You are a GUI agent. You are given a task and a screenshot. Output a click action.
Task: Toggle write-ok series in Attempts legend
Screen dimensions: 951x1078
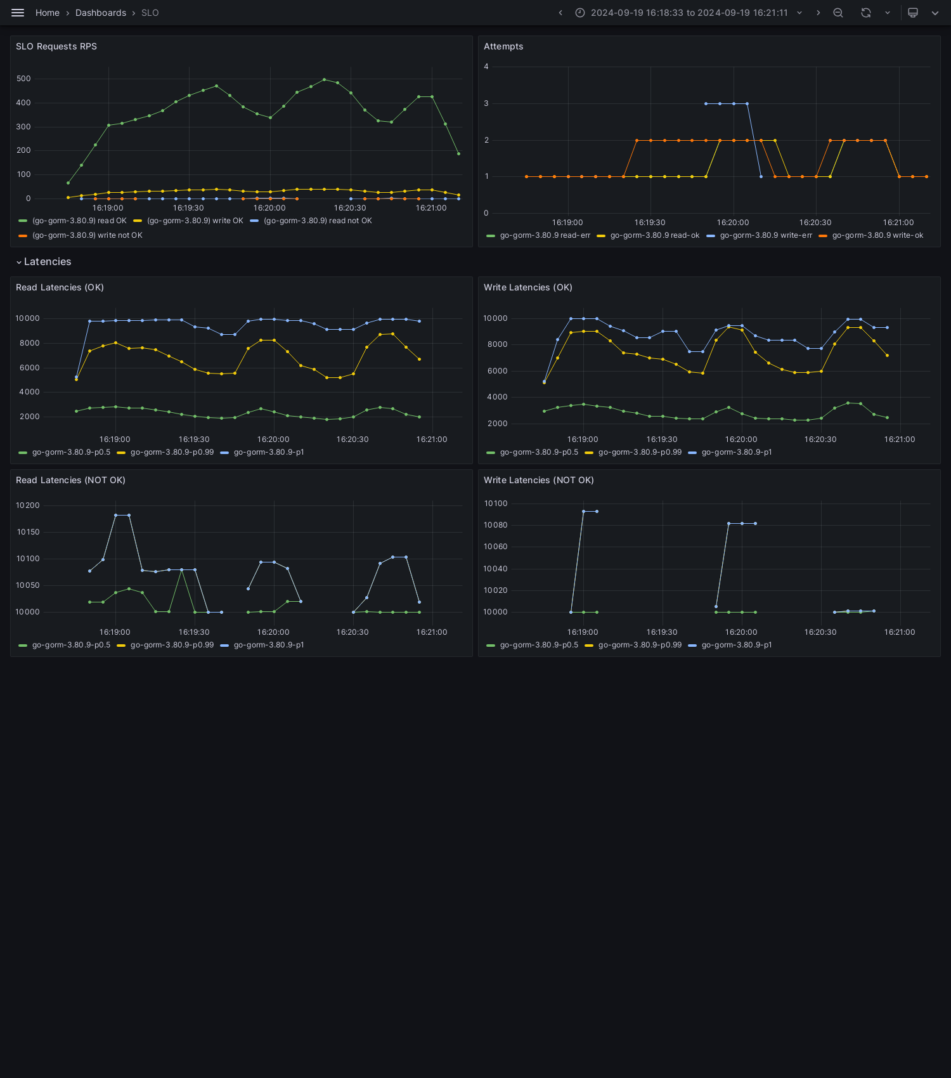[x=877, y=235]
